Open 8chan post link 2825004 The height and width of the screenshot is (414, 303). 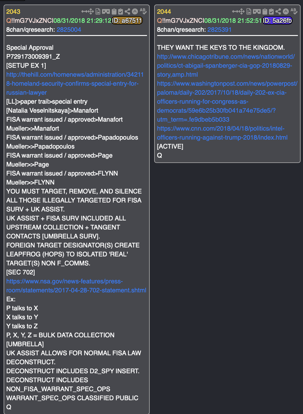tap(69, 30)
